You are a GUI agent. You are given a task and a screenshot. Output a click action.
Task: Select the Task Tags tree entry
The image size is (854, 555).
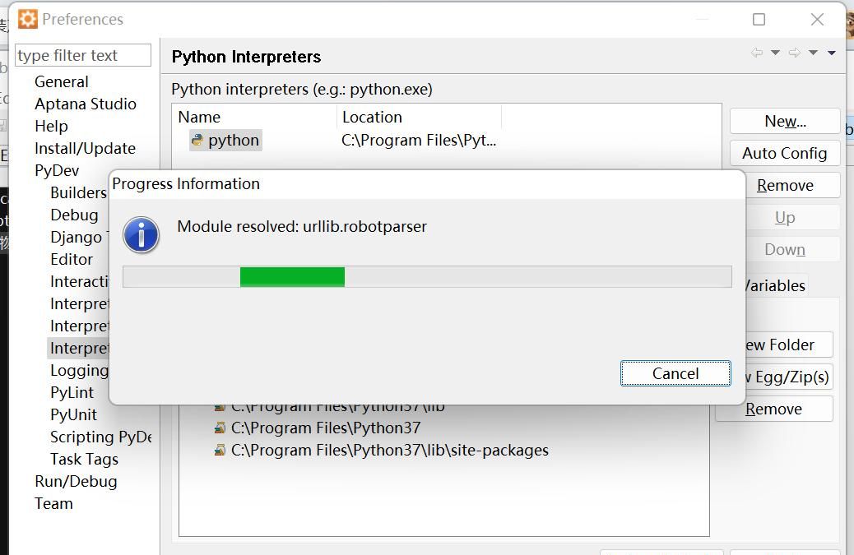84,459
